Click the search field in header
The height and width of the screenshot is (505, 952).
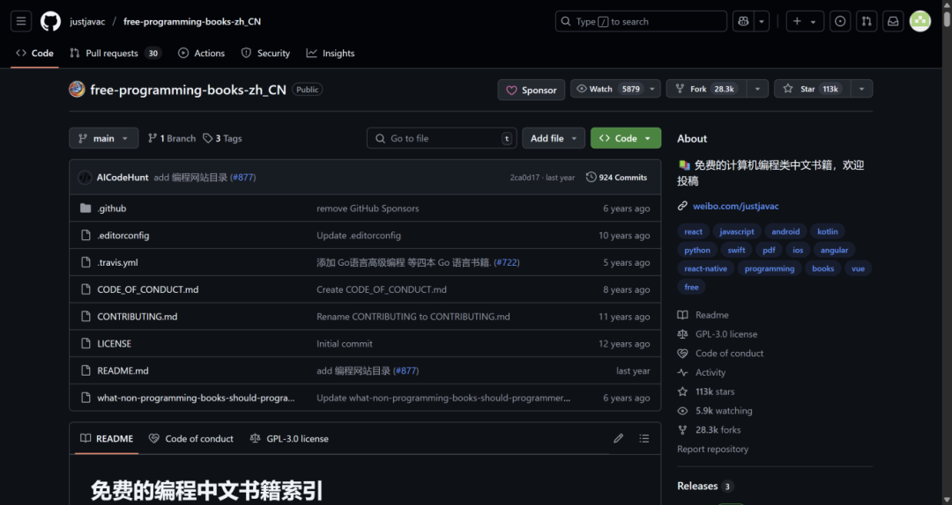tap(641, 21)
